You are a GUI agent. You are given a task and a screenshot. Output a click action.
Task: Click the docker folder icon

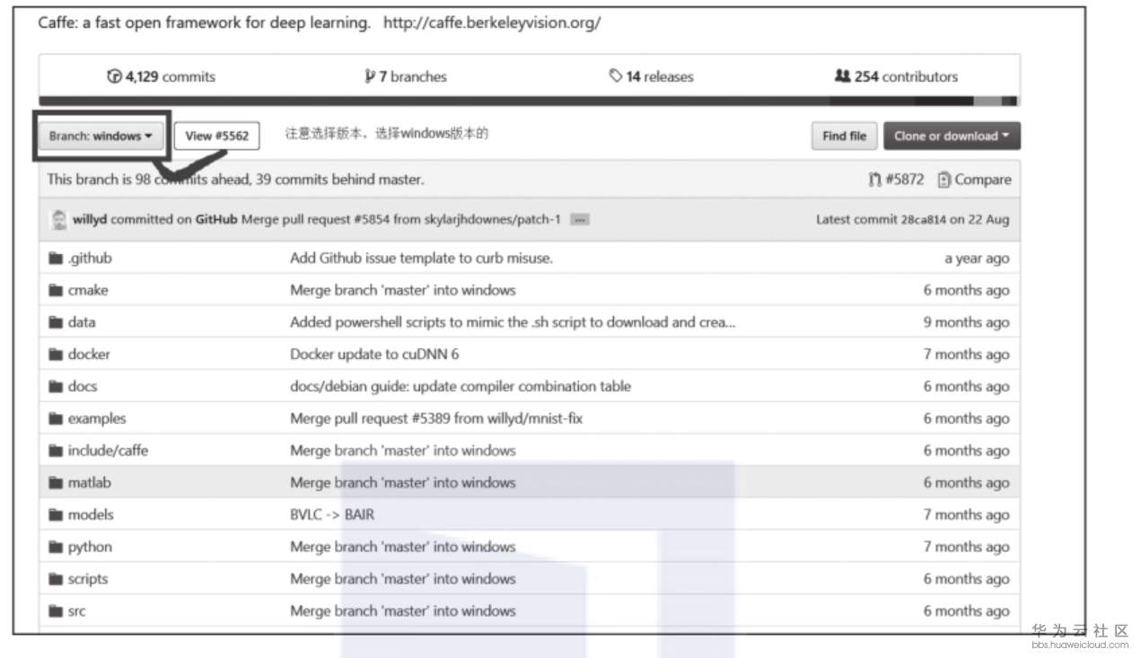click(x=56, y=355)
